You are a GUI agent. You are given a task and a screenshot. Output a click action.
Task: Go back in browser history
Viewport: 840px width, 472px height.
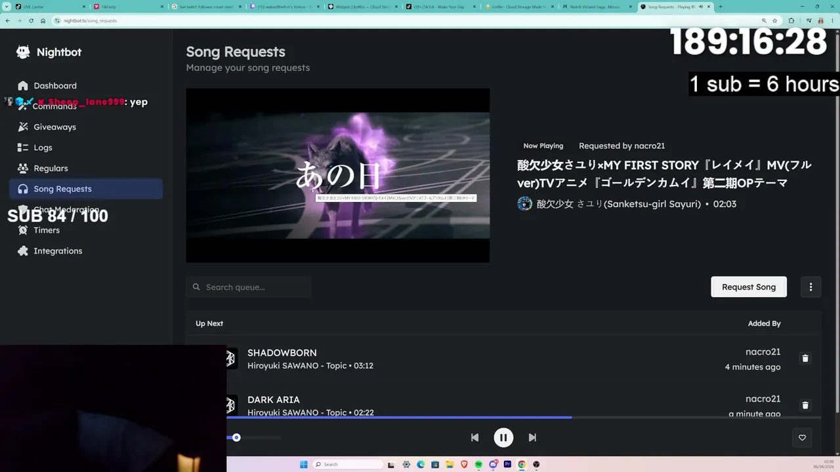(7, 20)
